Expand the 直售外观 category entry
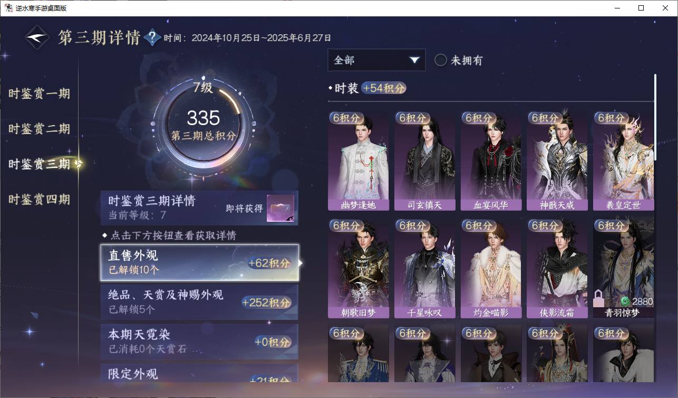The image size is (678, 398). [200, 262]
